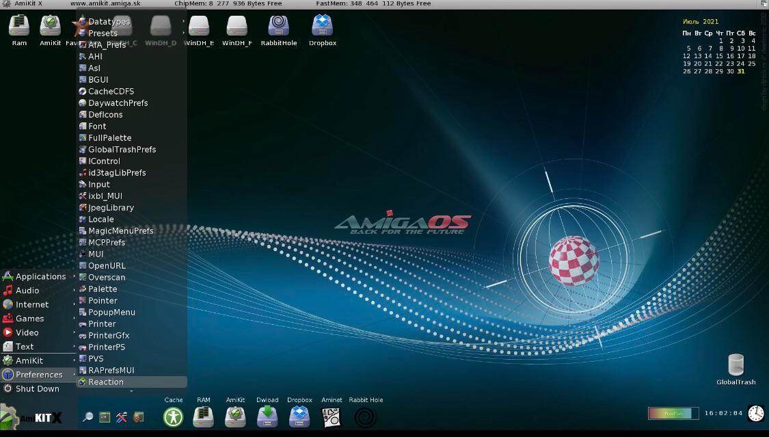Expand the Datatypes submenu

coord(109,22)
